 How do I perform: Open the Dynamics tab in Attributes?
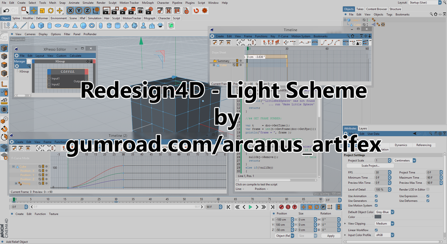401,145
